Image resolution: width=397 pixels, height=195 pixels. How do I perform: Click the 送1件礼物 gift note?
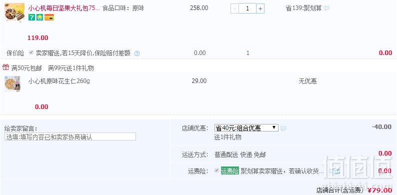tap(227, 137)
